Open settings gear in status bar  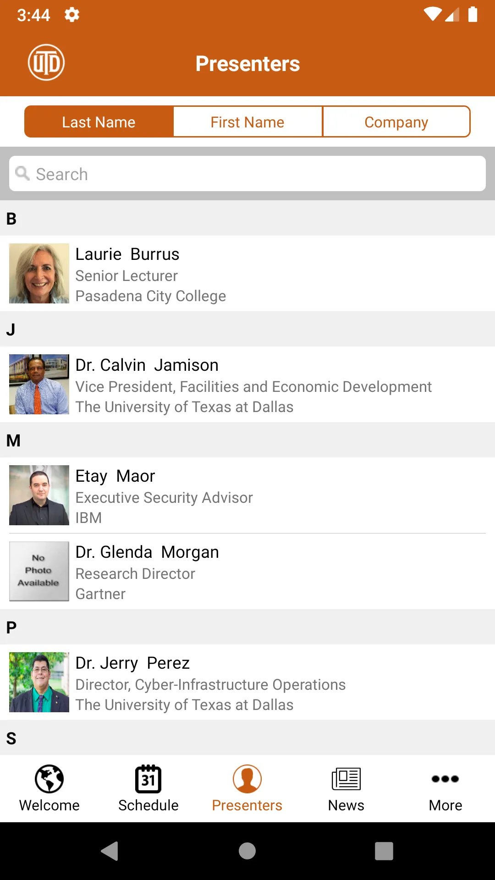point(72,15)
